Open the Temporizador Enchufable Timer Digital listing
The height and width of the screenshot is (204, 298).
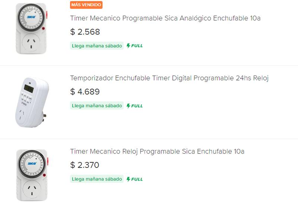point(169,78)
